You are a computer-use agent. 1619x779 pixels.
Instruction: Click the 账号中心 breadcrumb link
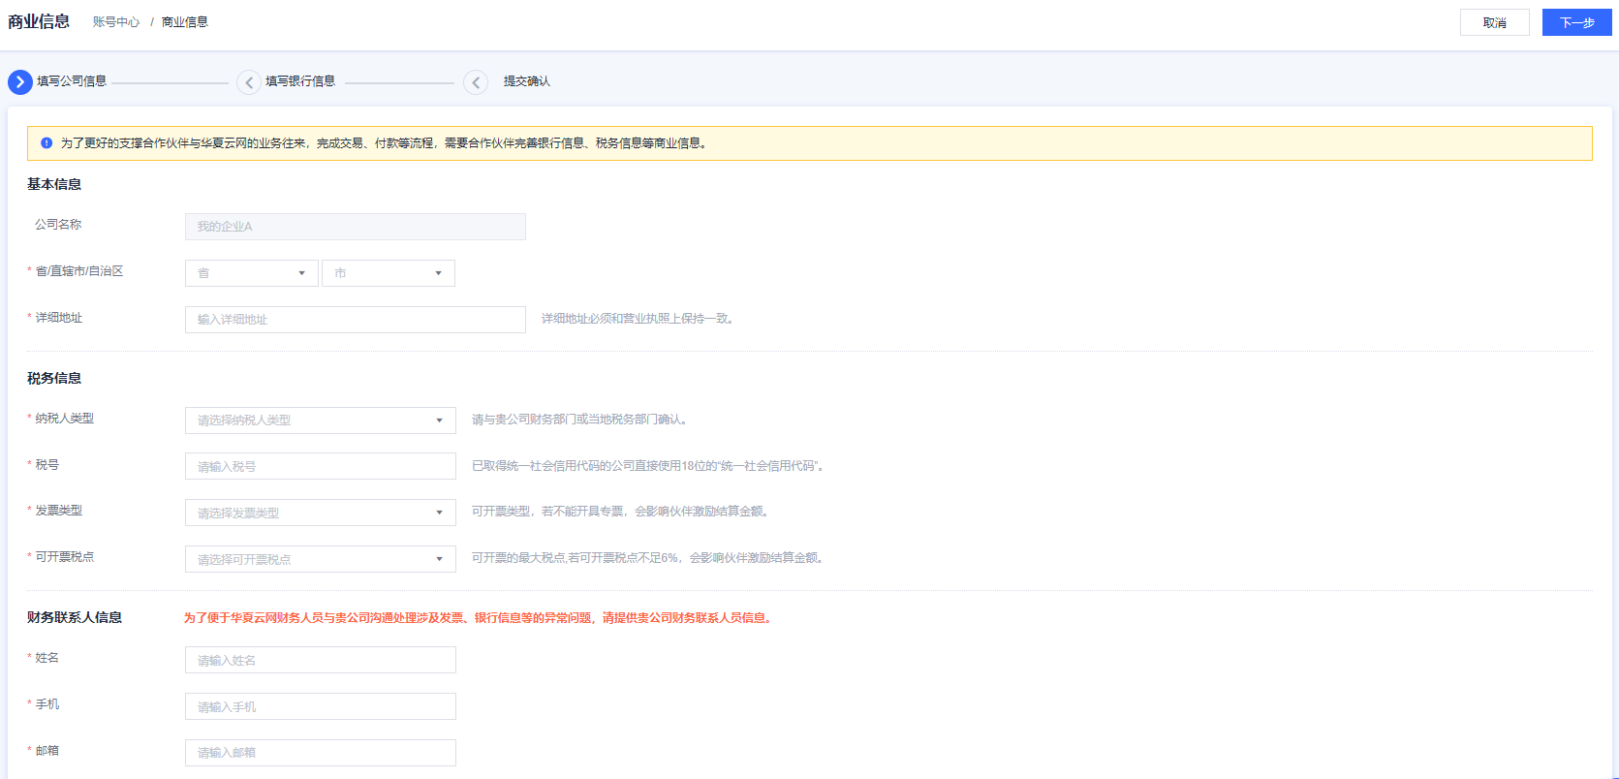coord(116,22)
